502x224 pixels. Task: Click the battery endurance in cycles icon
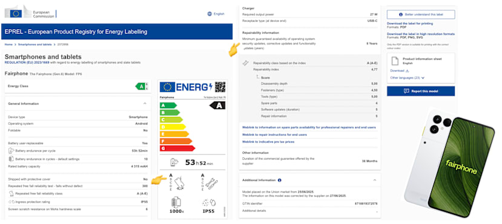[12, 159]
